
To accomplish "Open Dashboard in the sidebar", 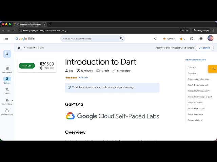I will (7, 70).
